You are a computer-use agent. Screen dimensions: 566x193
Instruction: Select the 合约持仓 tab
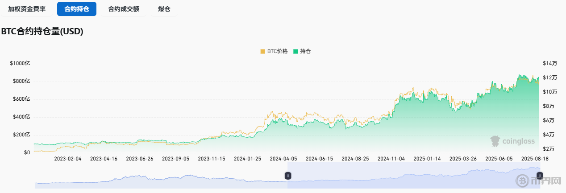click(77, 9)
